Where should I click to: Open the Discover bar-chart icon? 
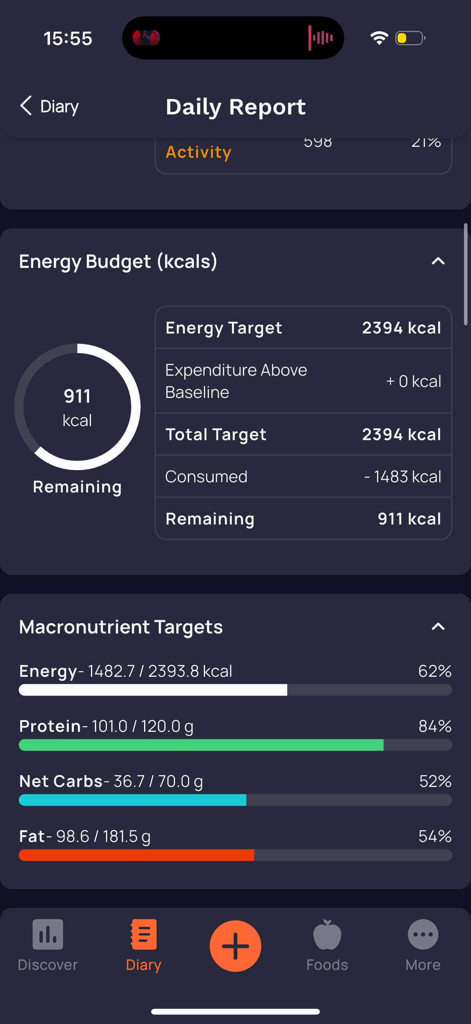[48, 934]
